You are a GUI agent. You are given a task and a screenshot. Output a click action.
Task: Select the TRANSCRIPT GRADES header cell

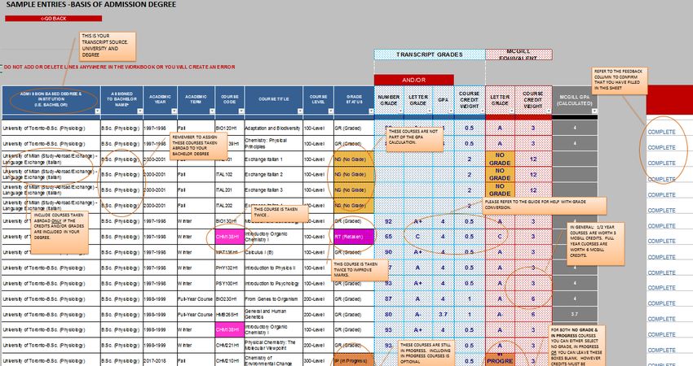(430, 54)
